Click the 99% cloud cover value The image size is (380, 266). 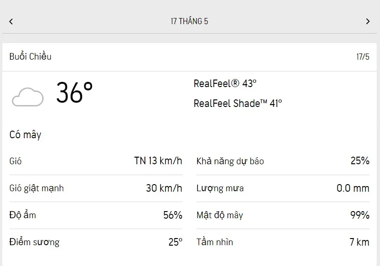coord(360,215)
